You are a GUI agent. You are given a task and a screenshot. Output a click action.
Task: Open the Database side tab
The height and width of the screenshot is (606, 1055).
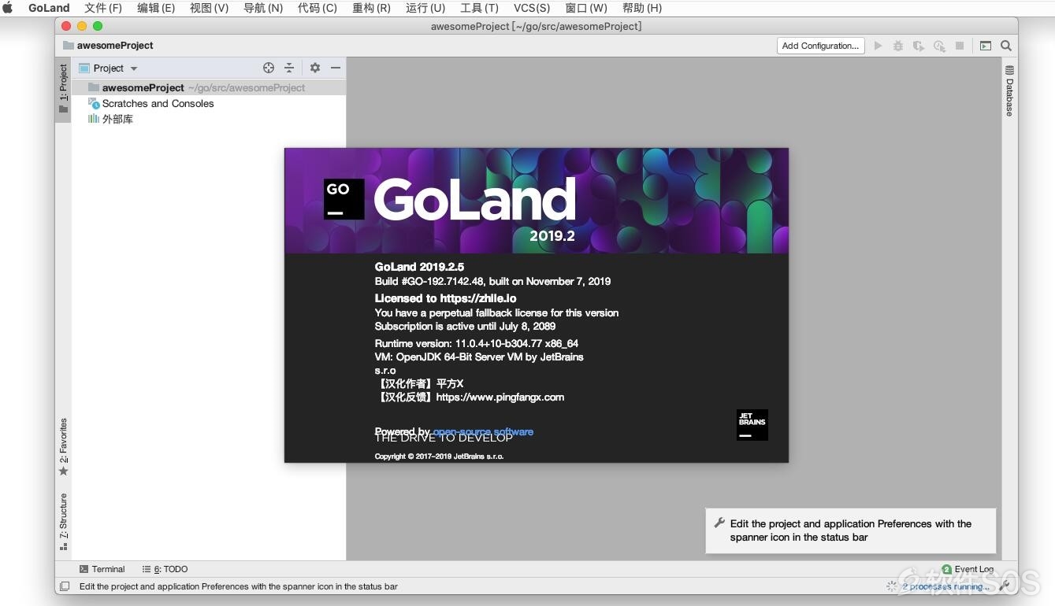(1009, 91)
